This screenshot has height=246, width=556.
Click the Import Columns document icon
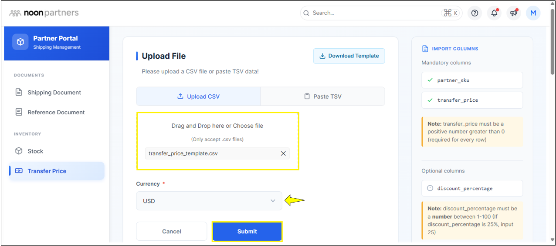pos(425,49)
